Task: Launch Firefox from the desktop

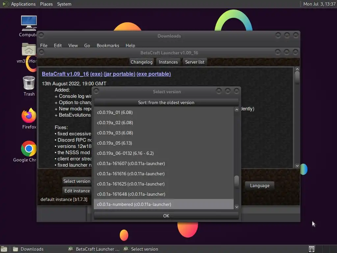Action: click(29, 119)
